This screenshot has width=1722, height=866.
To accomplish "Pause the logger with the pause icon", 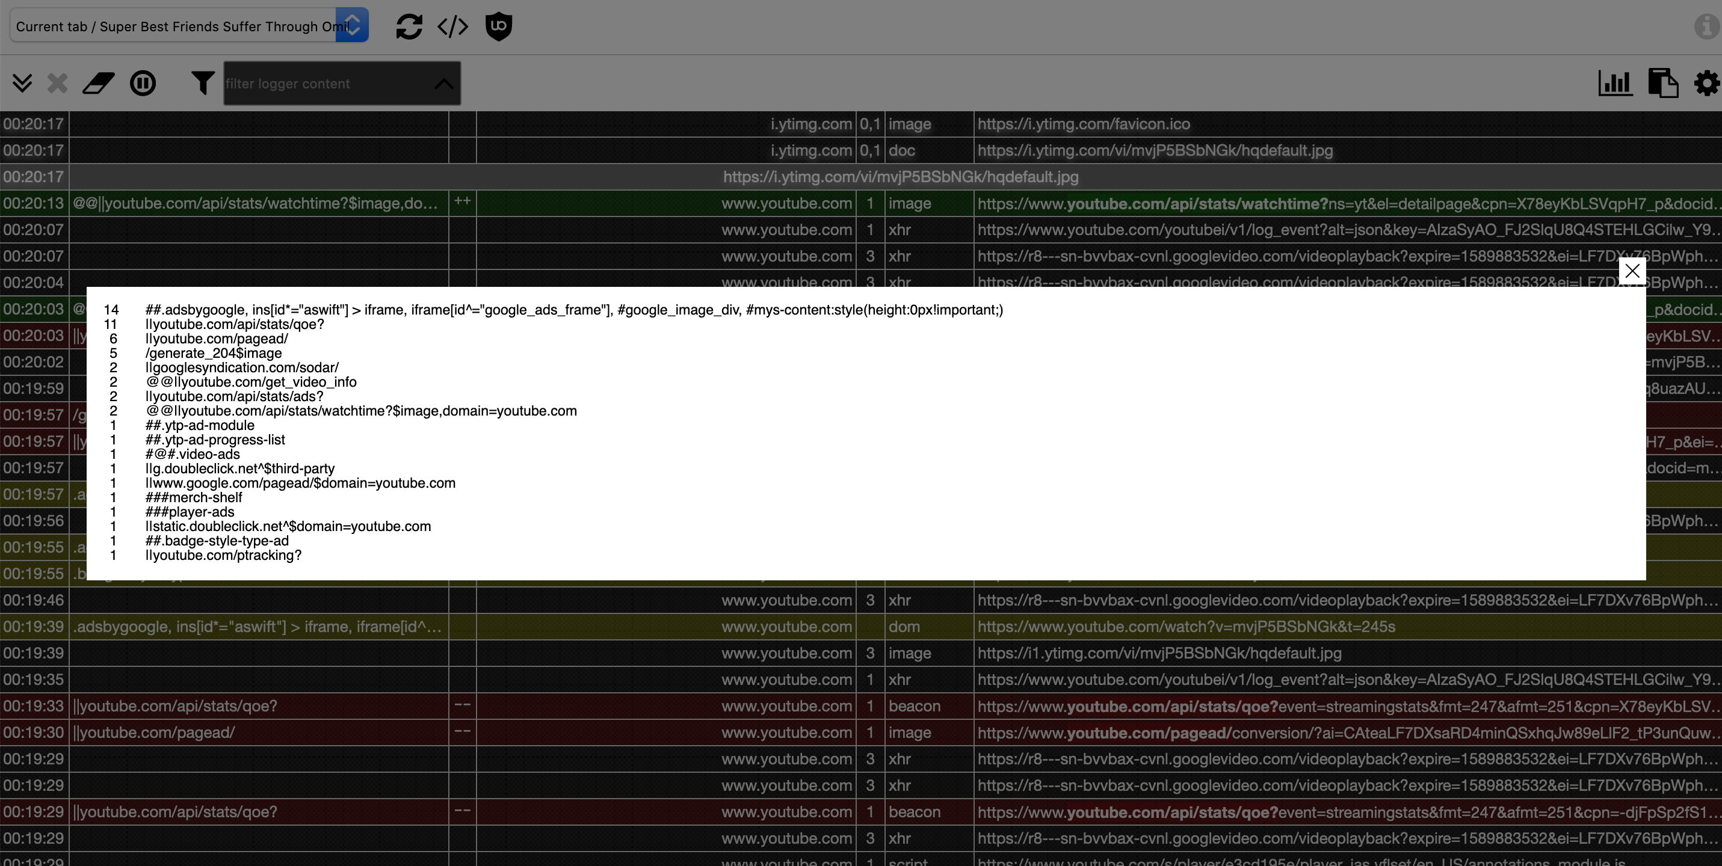I will coord(143,83).
